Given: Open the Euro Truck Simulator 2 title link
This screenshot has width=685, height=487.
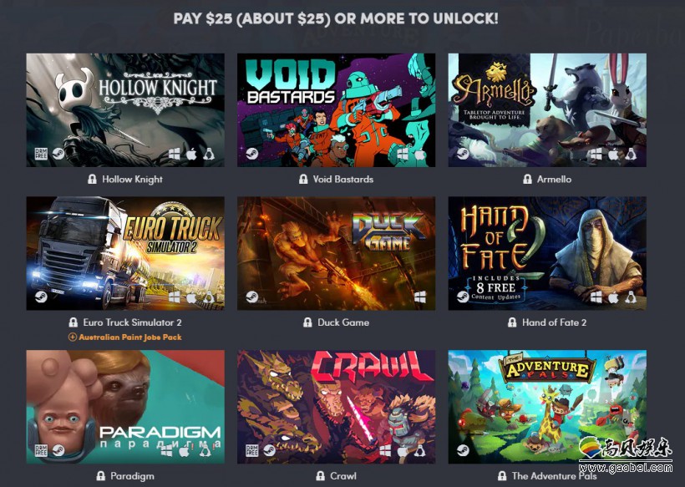Looking at the screenshot, I should click(x=132, y=322).
